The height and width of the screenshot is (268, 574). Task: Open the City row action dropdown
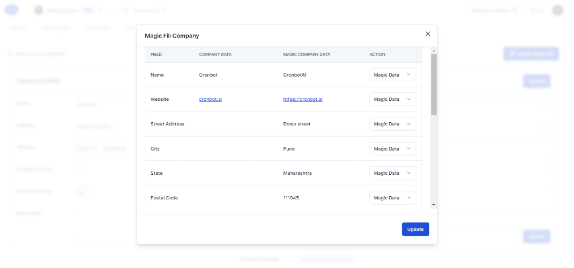click(393, 148)
